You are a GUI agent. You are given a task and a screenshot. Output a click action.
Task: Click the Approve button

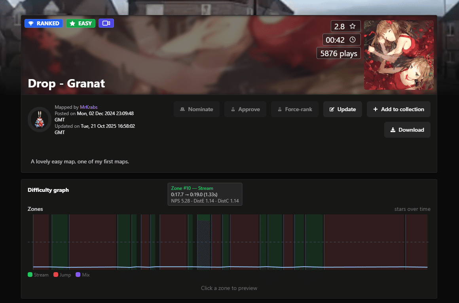pyautogui.click(x=245, y=109)
